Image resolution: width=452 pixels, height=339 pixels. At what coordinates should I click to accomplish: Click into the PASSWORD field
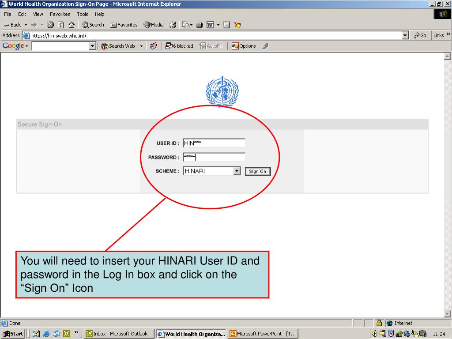[214, 157]
